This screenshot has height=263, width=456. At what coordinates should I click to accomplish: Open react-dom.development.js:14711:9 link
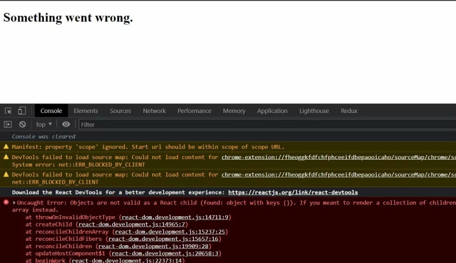tap(175, 217)
